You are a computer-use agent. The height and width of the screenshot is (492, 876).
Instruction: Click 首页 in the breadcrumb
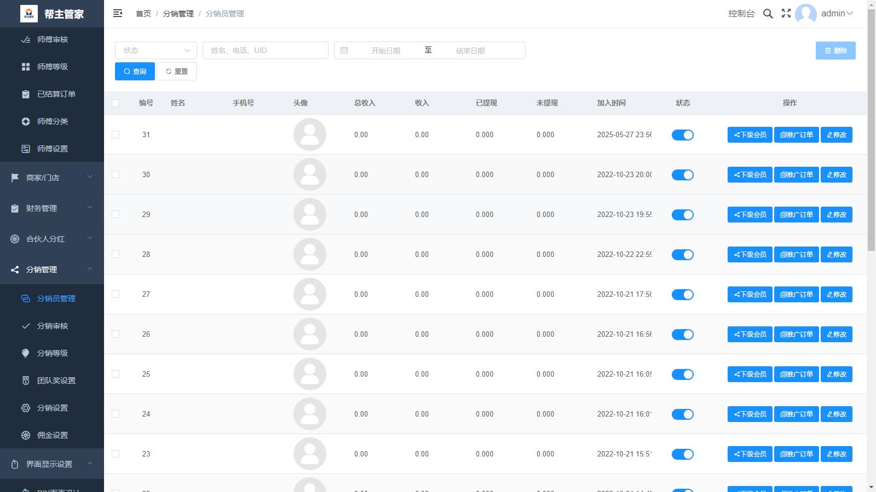tap(143, 14)
